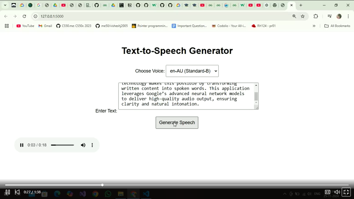This screenshot has height=199, width=354.
Task: Click the Generate Speech button
Action: tap(177, 123)
